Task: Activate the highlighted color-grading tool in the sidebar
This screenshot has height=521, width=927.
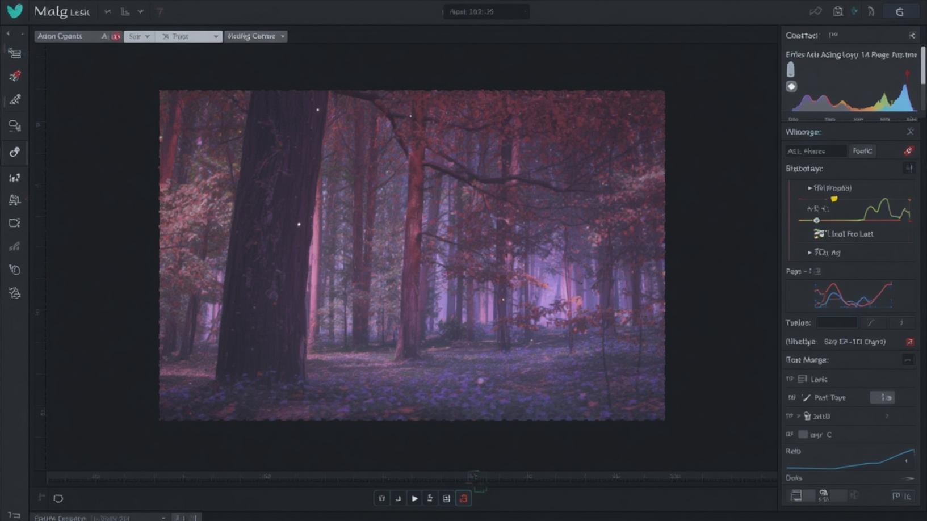Action: (15, 152)
